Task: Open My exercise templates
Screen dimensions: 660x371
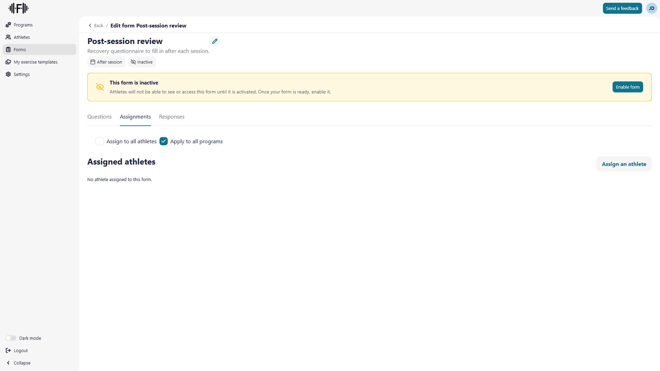Action: pyautogui.click(x=35, y=62)
